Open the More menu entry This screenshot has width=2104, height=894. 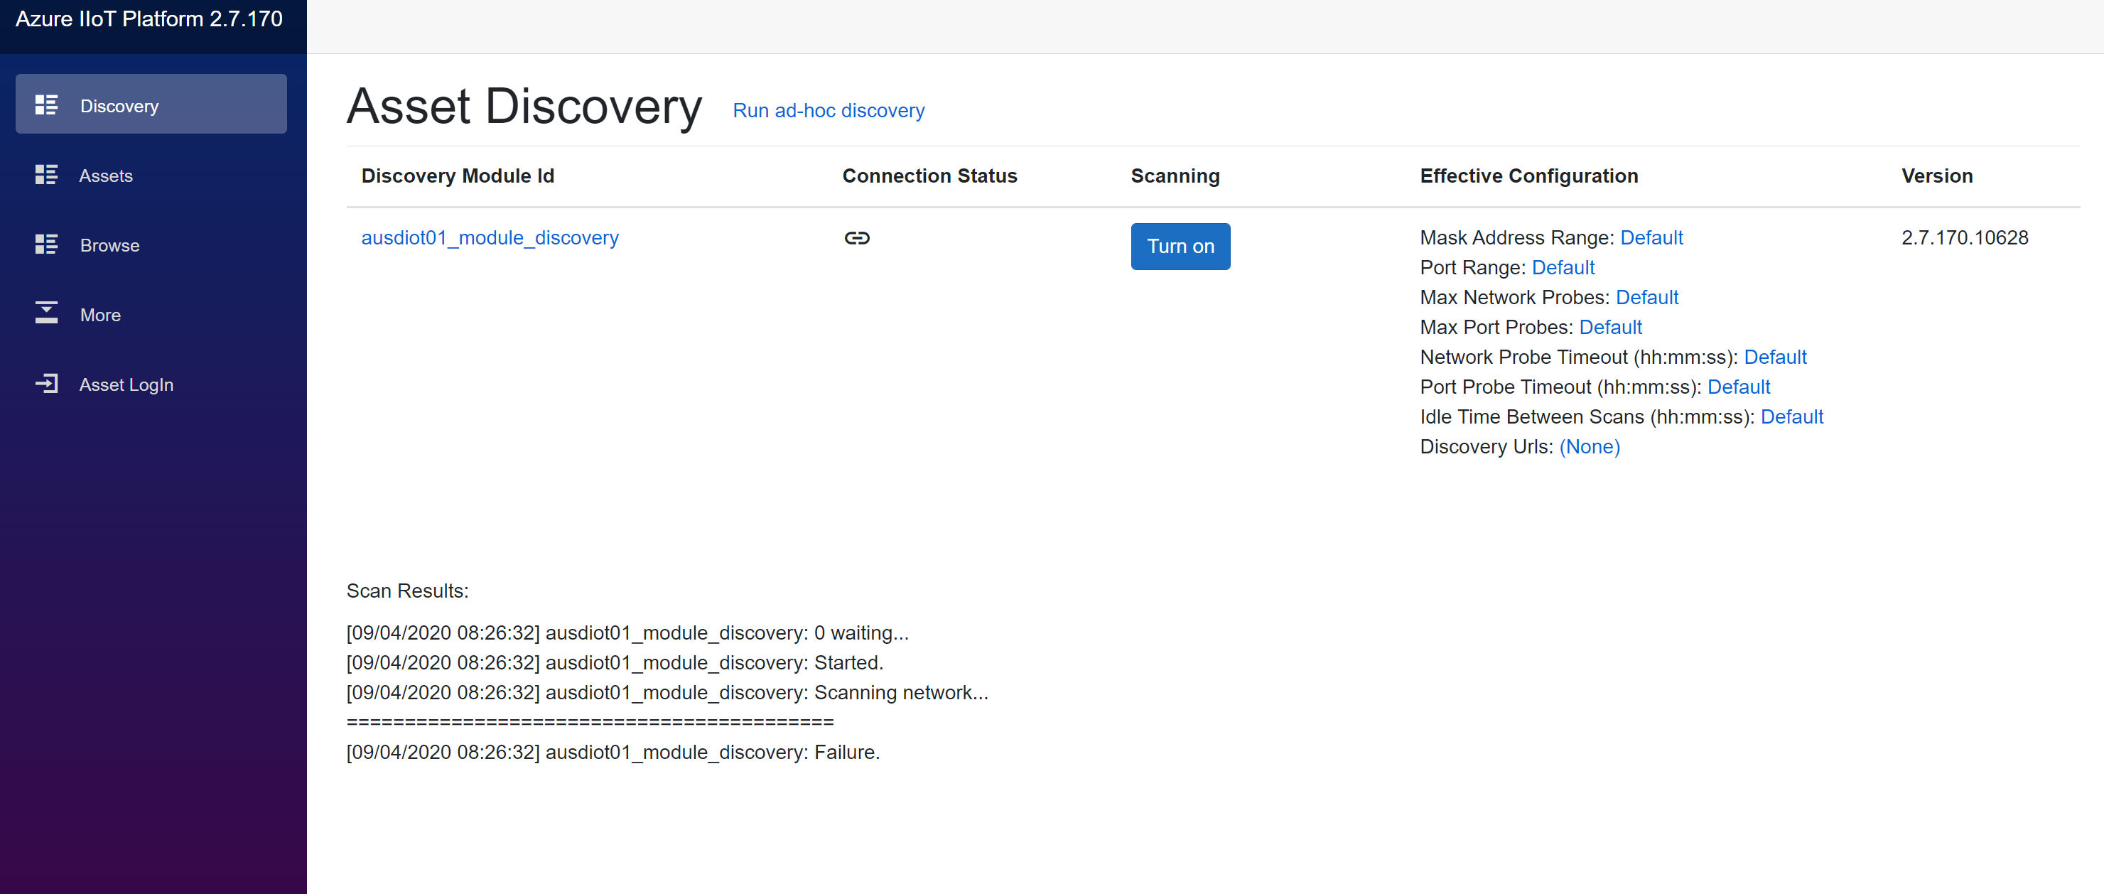[99, 315]
